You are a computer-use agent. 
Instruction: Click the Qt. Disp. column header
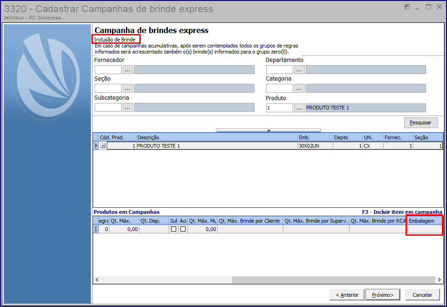(x=154, y=221)
